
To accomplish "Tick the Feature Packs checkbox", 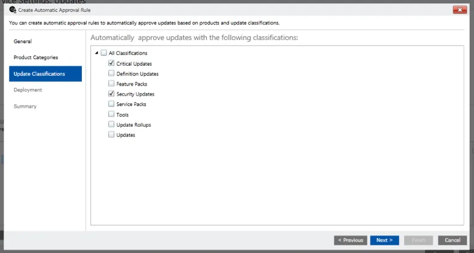I will tap(111, 83).
